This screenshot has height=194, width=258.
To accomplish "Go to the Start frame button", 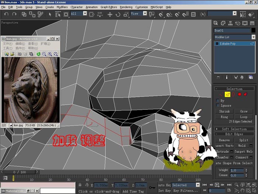I will coord(205,185).
